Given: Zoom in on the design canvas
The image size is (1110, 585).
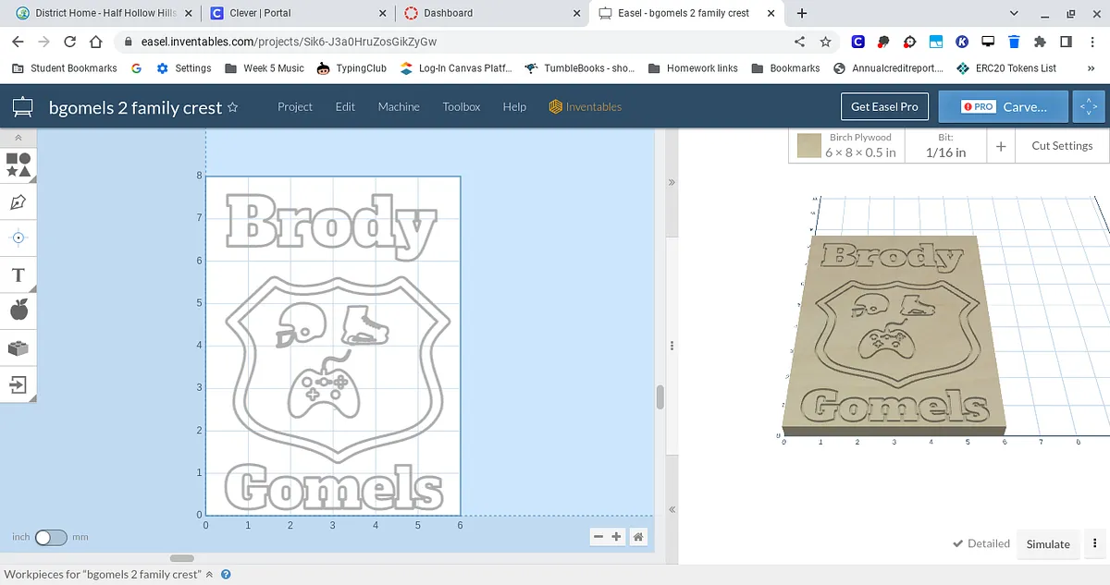Looking at the screenshot, I should [x=617, y=537].
